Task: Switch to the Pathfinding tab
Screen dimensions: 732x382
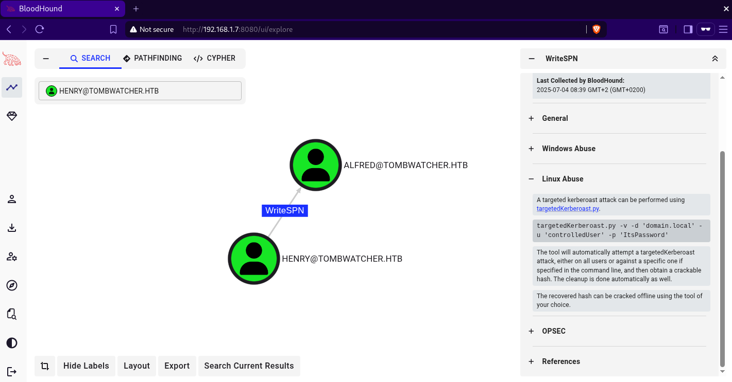Action: pyautogui.click(x=152, y=58)
